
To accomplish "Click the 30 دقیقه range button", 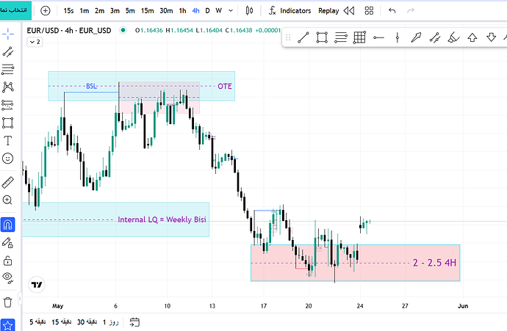I will click(87, 322).
